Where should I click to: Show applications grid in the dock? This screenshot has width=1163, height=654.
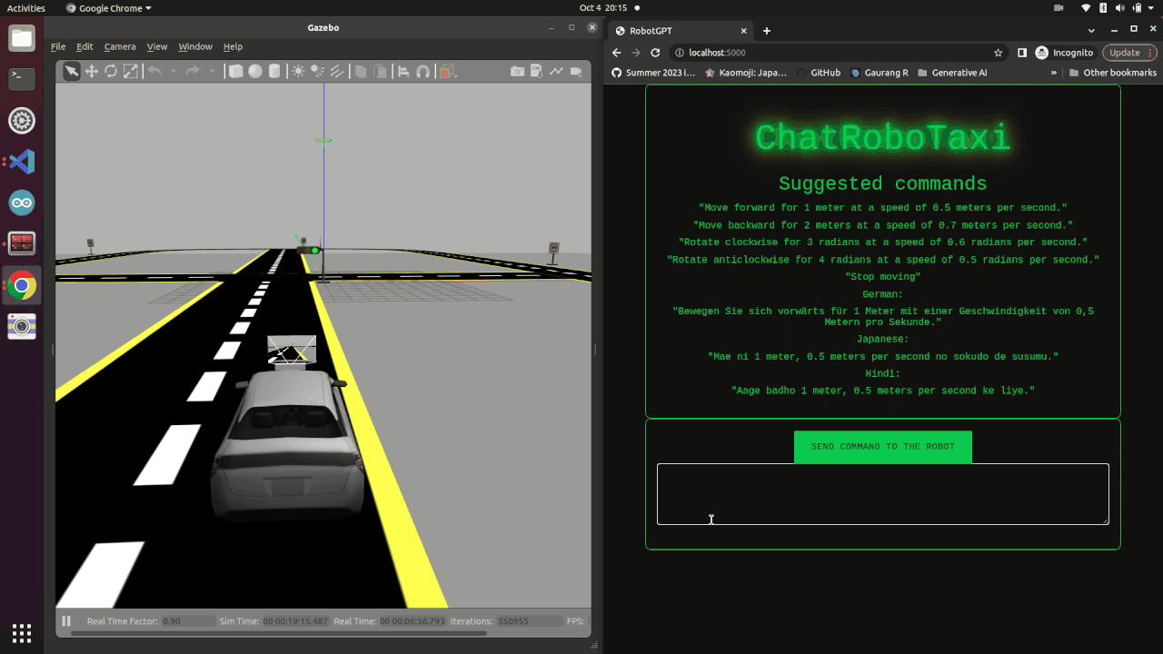click(22, 633)
